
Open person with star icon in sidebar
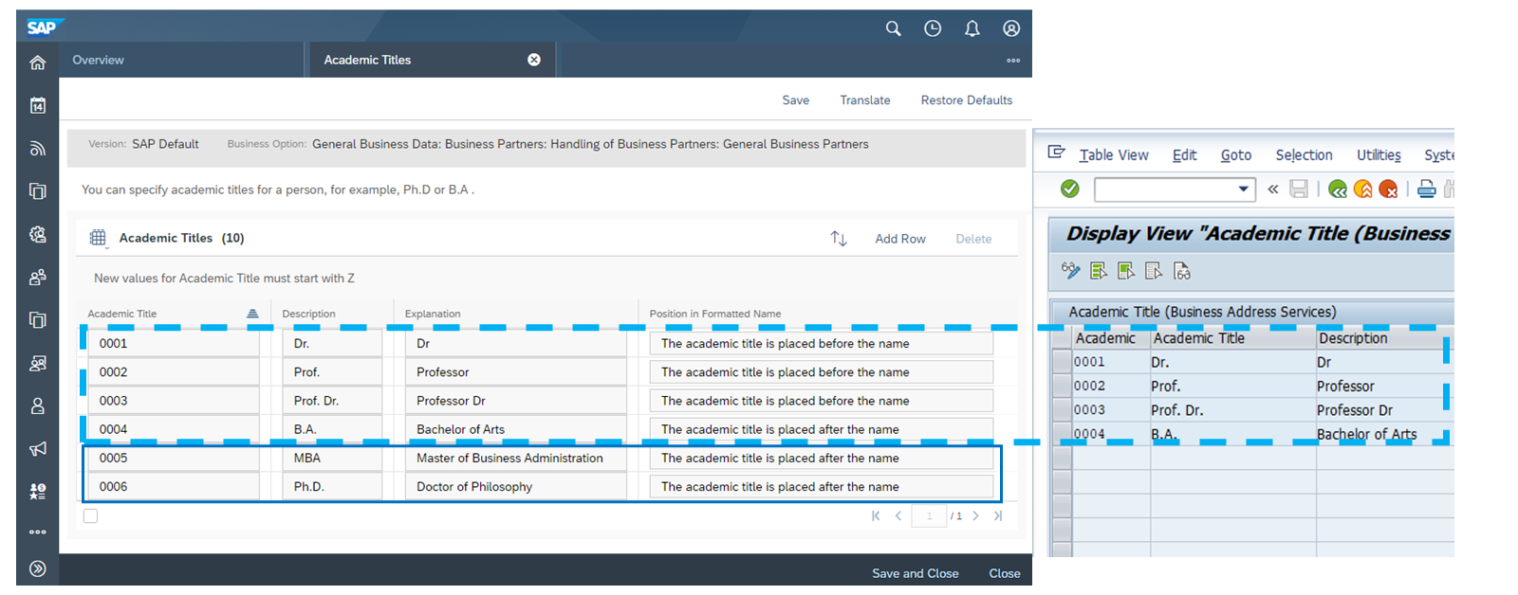[37, 491]
